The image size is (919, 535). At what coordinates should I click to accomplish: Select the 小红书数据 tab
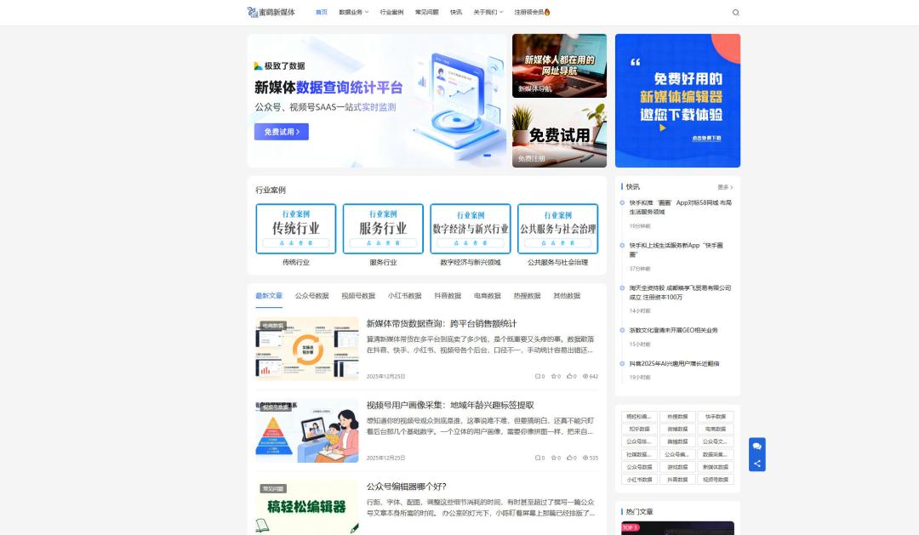[x=404, y=296]
